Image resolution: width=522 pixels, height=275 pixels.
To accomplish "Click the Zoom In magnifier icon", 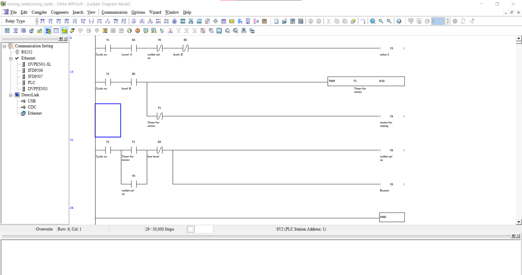I will (381, 21).
